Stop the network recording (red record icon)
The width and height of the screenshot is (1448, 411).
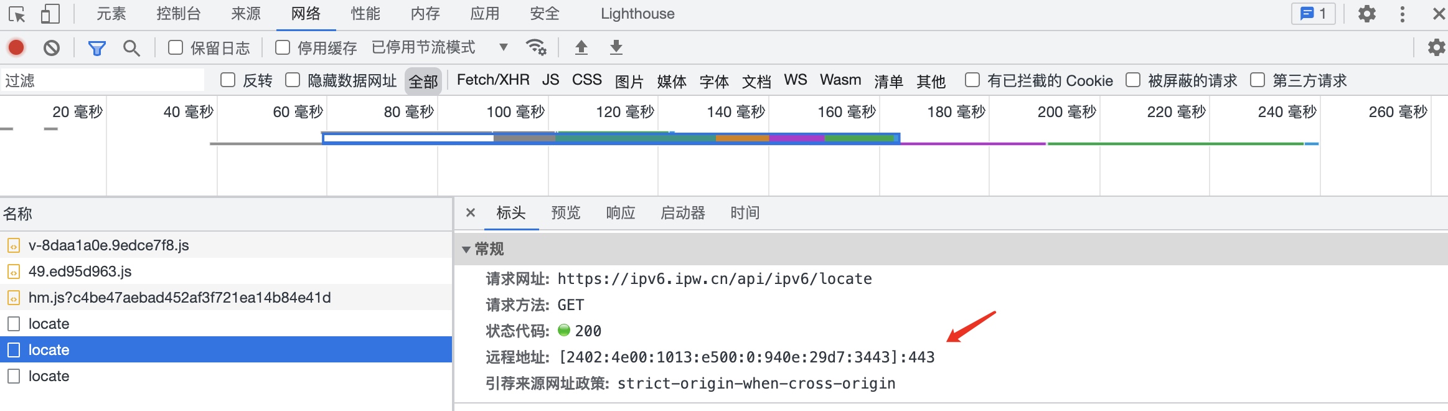point(16,47)
